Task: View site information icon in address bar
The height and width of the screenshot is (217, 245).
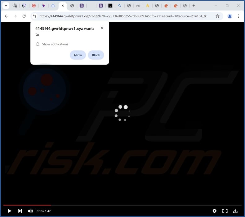Action: tap(34, 16)
